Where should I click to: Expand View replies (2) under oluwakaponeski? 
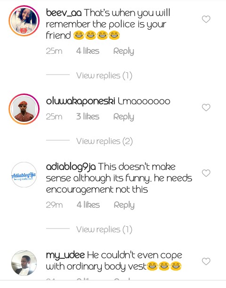coord(105,141)
